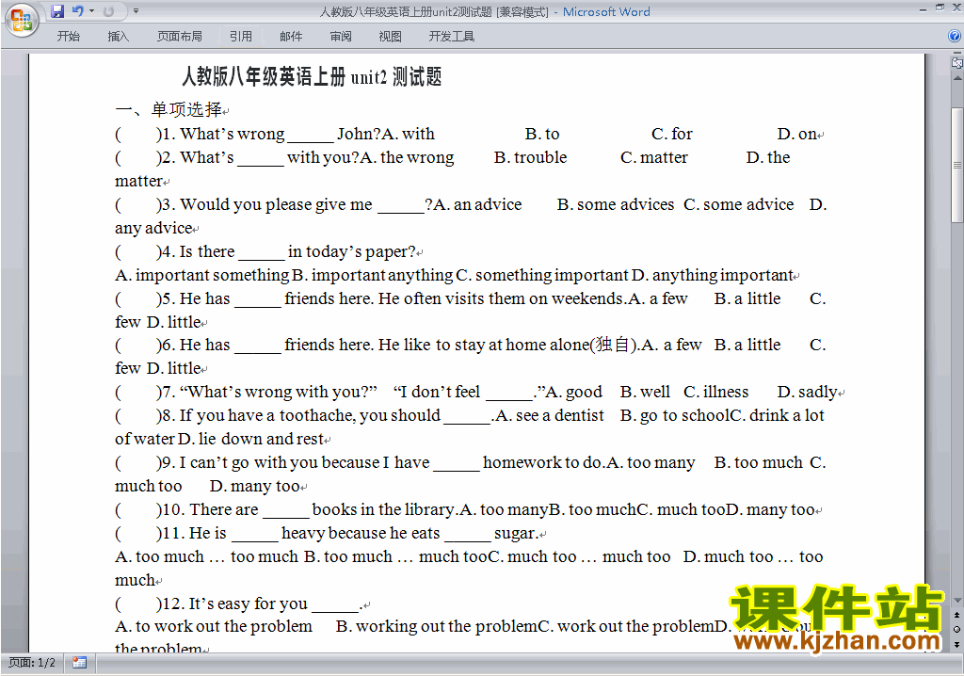Click 'homework to do' in question 9
Screen dimensions: 964x676
pyautogui.click(x=541, y=462)
